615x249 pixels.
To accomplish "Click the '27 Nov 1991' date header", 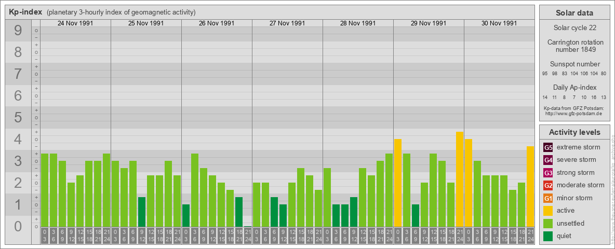I will [x=287, y=23].
